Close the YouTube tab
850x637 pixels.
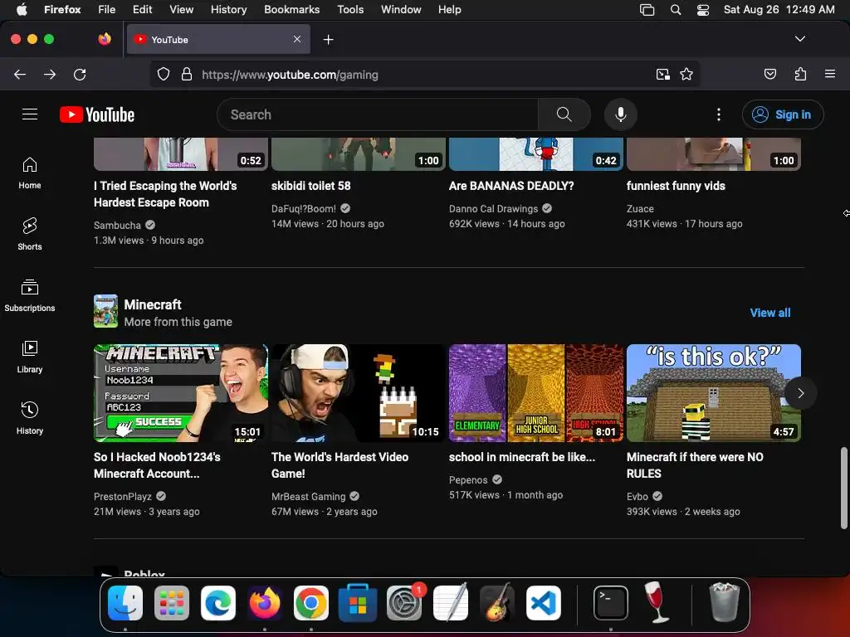coord(297,39)
